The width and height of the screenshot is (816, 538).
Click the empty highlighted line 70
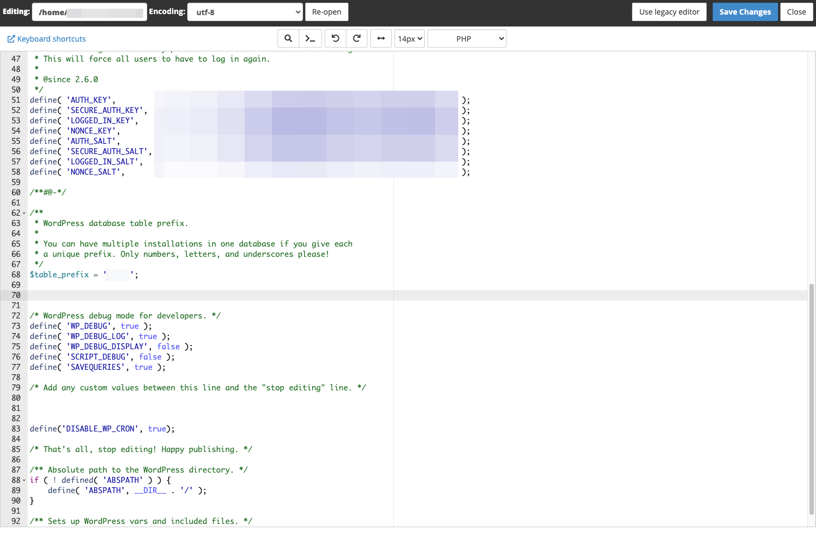coord(417,295)
